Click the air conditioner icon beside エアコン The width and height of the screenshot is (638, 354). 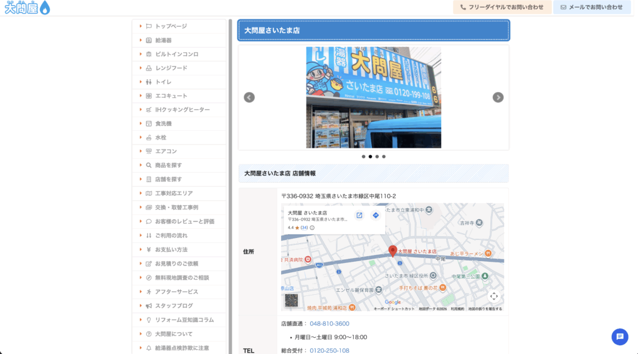[148, 151]
